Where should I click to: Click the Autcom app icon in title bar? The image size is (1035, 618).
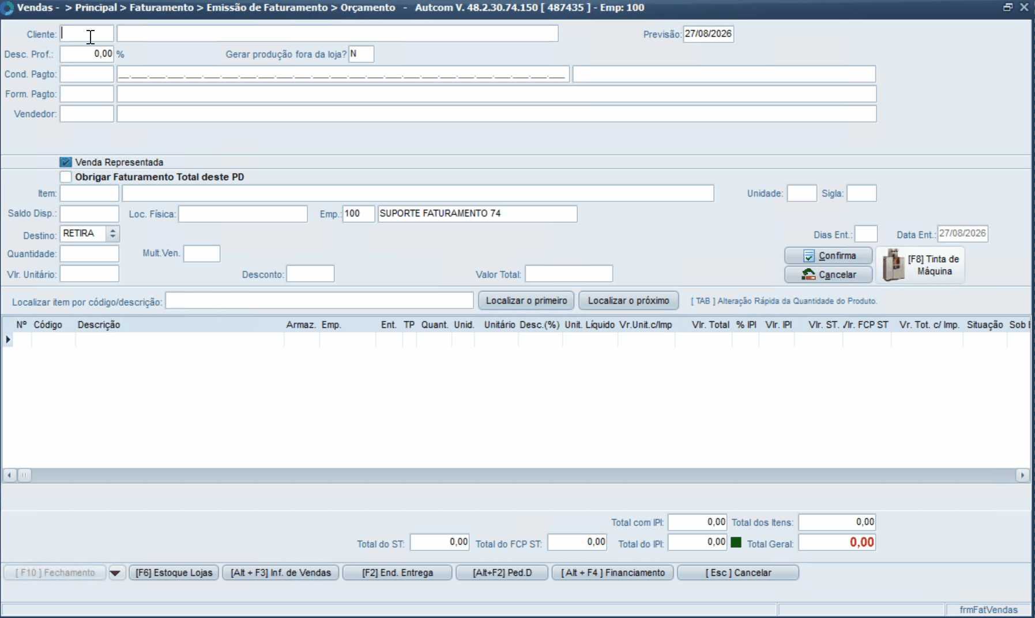click(x=7, y=8)
